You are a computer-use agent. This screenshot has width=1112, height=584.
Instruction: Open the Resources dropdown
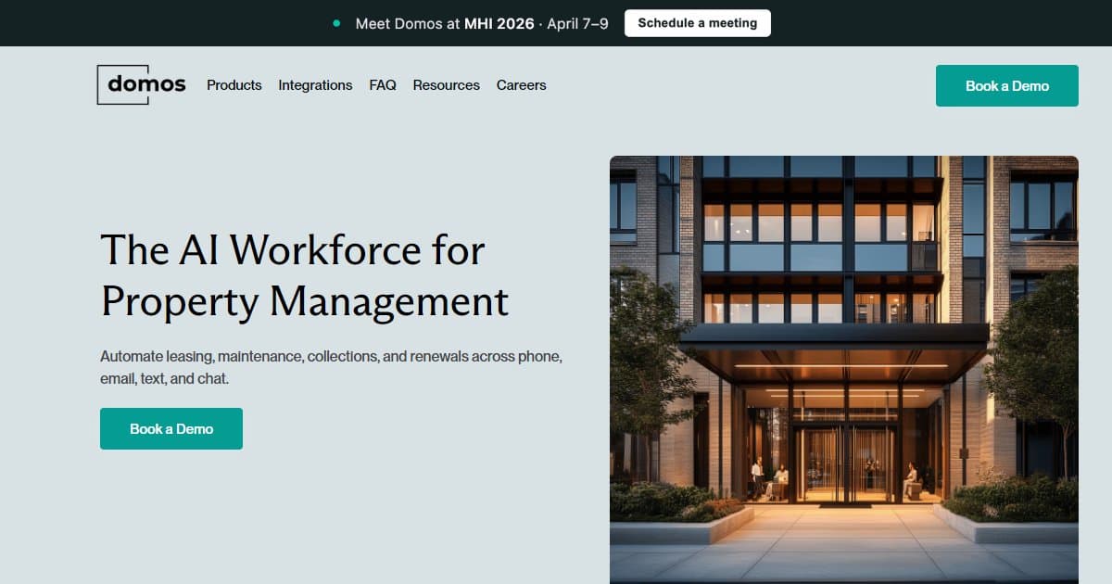446,85
